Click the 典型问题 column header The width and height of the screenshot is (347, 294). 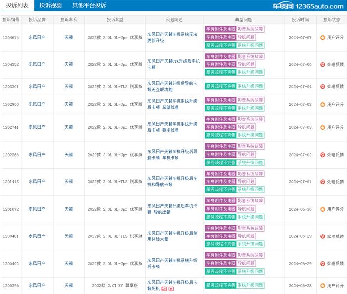coord(243,20)
